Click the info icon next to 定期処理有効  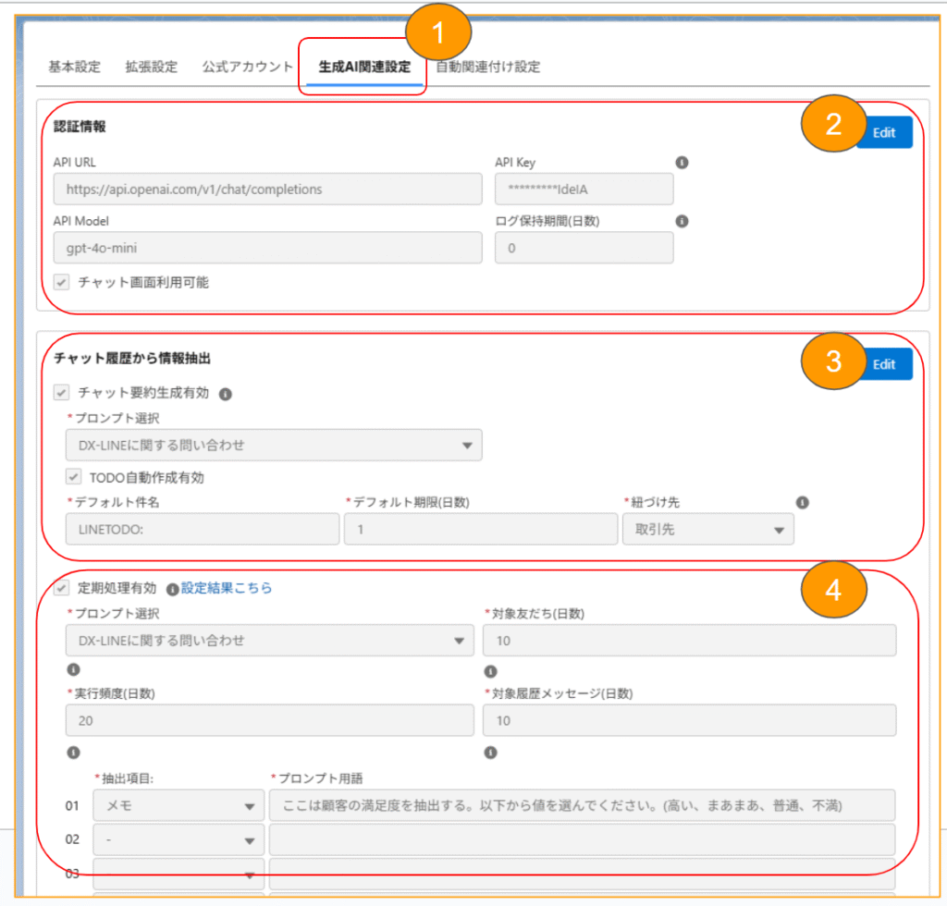pos(172,589)
